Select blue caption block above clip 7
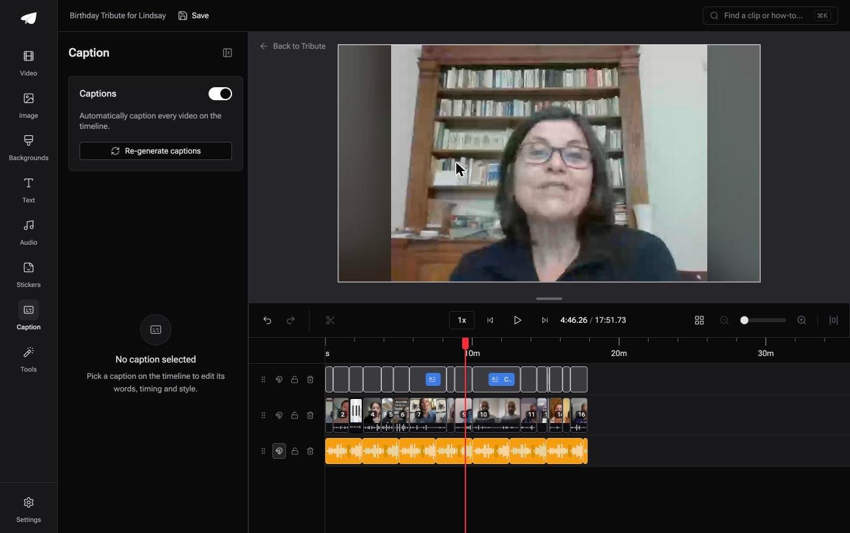Screen dimensions: 850x533 click(433, 379)
